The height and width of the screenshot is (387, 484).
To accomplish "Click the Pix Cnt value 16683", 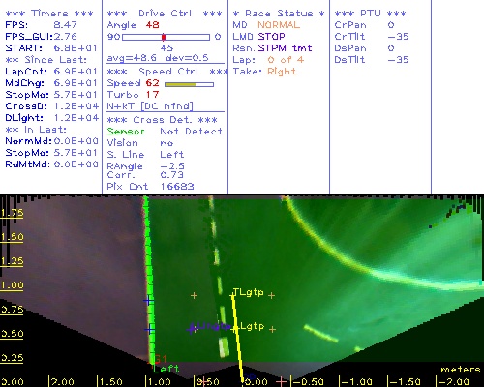I will pyautogui.click(x=177, y=187).
